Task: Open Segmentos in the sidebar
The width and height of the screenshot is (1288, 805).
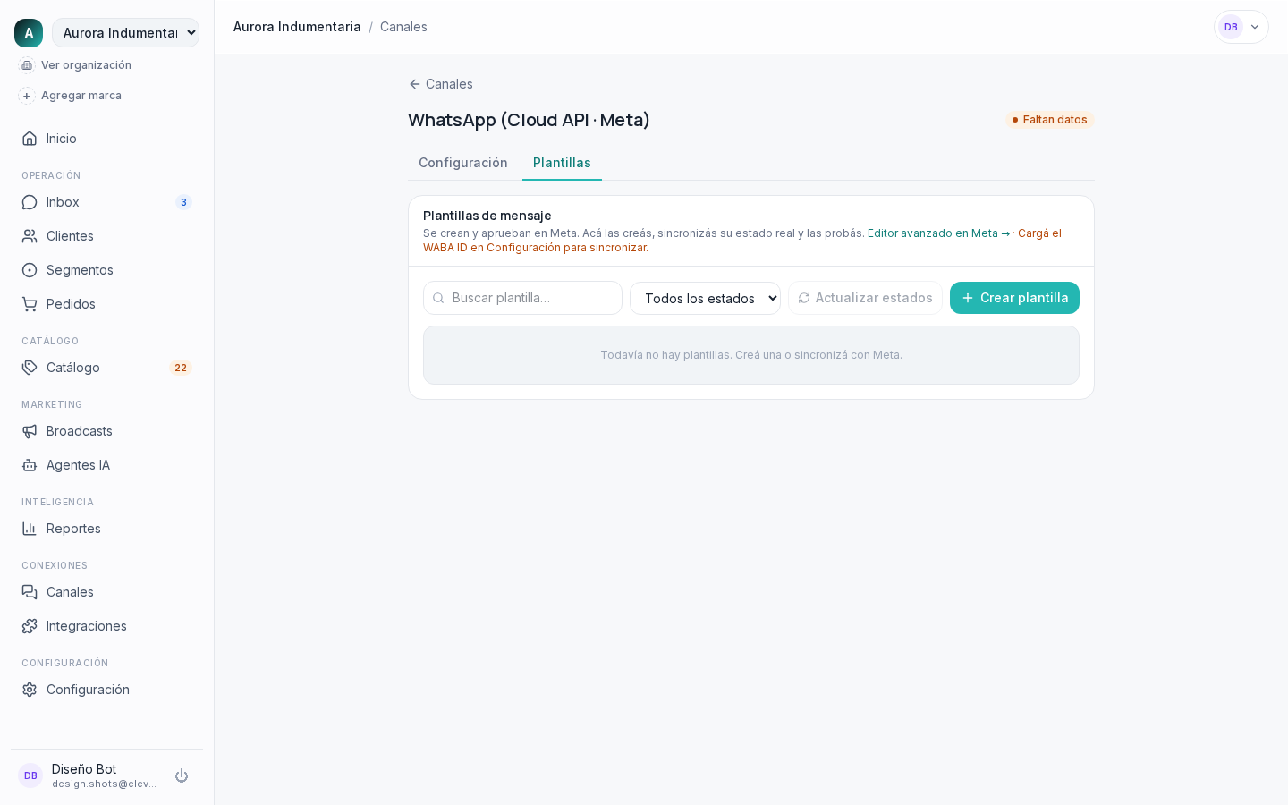Action: point(107,270)
